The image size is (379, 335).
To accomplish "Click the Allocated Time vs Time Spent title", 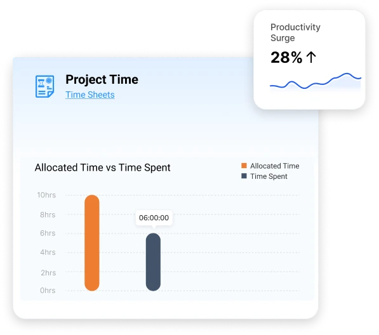I will [102, 167].
